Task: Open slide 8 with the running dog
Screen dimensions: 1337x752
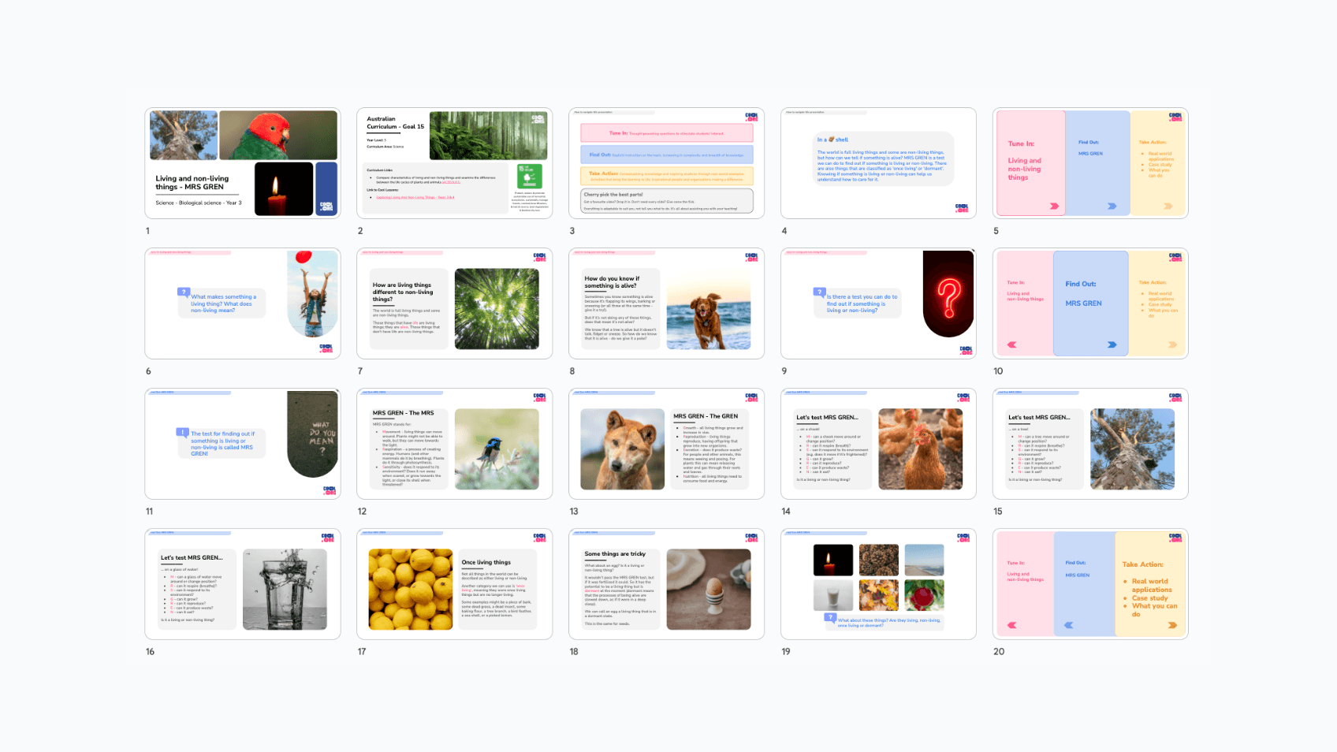Action: [x=666, y=303]
